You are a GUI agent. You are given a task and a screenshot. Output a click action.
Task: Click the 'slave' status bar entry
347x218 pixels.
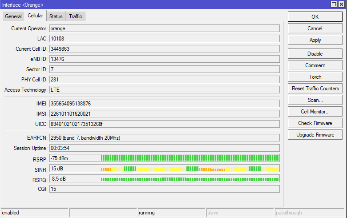coord(240,213)
